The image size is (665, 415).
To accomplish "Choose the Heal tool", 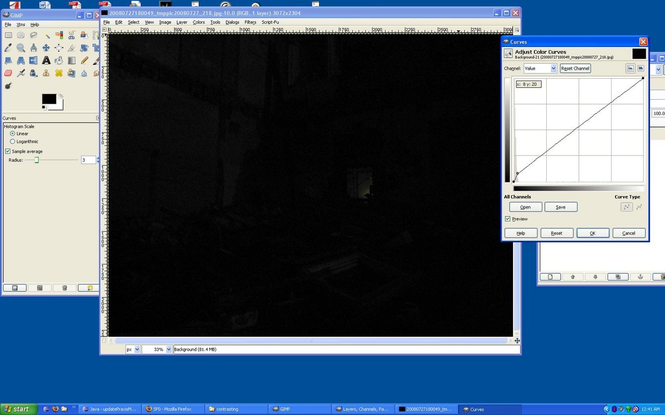I will click(59, 74).
